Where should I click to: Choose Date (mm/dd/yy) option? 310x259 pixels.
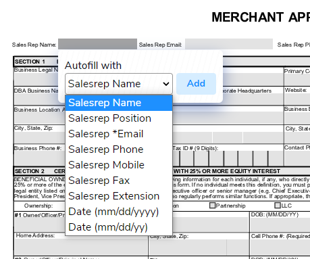click(119, 227)
